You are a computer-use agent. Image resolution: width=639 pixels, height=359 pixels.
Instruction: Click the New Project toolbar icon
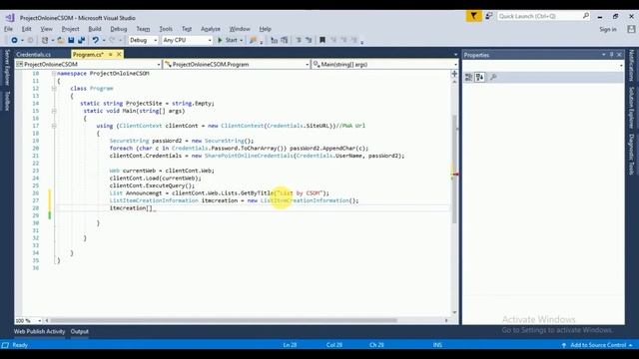click(x=45, y=40)
